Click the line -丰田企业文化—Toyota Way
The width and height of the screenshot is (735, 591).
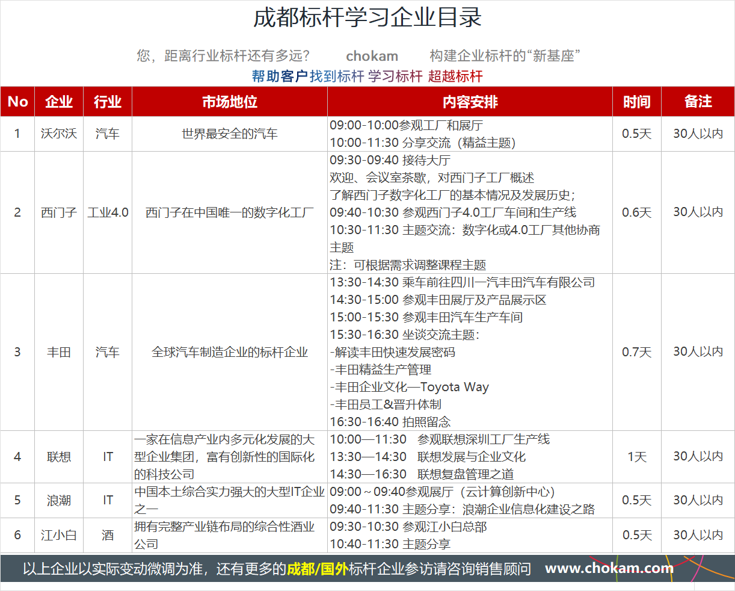pos(409,387)
